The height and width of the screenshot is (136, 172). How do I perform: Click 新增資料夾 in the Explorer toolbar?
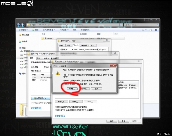(x=85, y=30)
